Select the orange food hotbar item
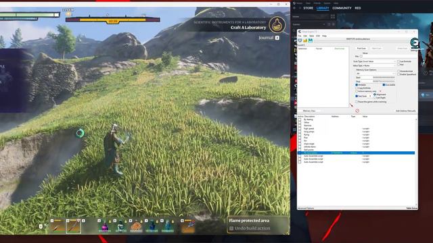 coord(136,227)
